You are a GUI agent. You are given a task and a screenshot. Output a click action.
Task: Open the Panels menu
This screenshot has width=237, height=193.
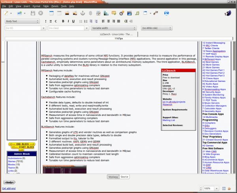click(x=55, y=6)
